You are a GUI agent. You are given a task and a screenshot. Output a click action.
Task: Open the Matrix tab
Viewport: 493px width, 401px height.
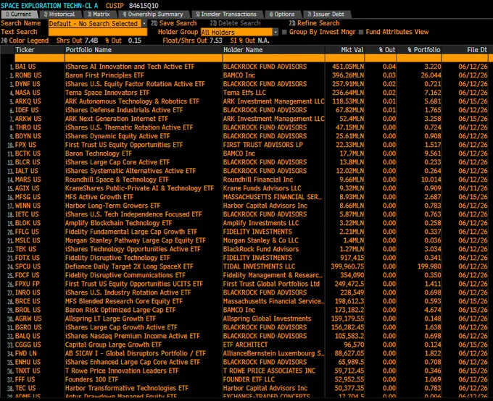pyautogui.click(x=99, y=14)
